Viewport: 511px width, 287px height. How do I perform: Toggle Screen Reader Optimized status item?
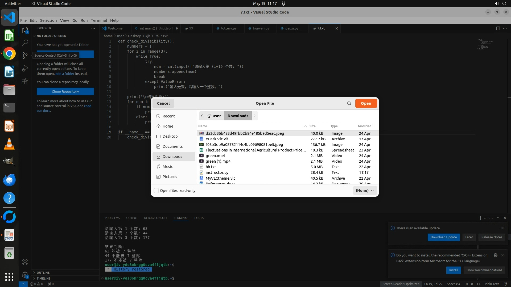click(x=401, y=284)
